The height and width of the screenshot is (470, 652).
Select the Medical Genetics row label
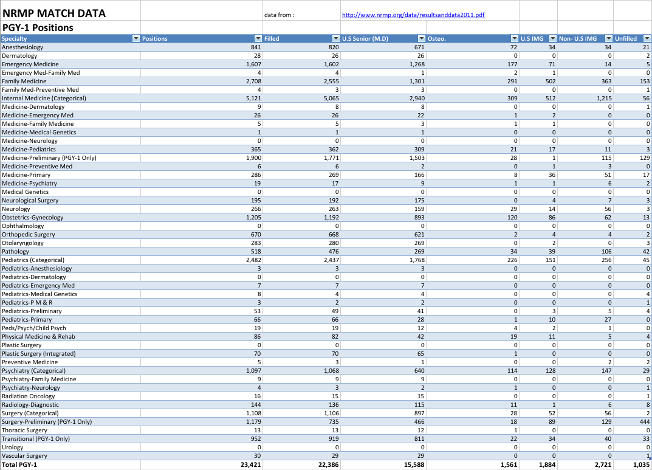click(x=70, y=192)
